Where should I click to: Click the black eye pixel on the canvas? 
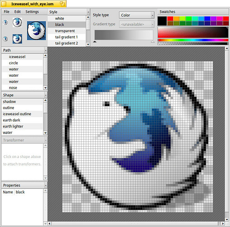tap(107, 104)
